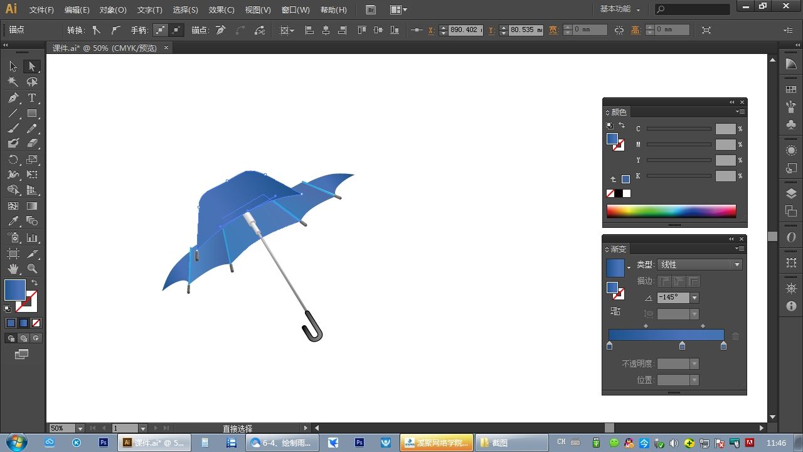Open the Layers panel icon in right dock
803x452 pixels.
pyautogui.click(x=791, y=194)
